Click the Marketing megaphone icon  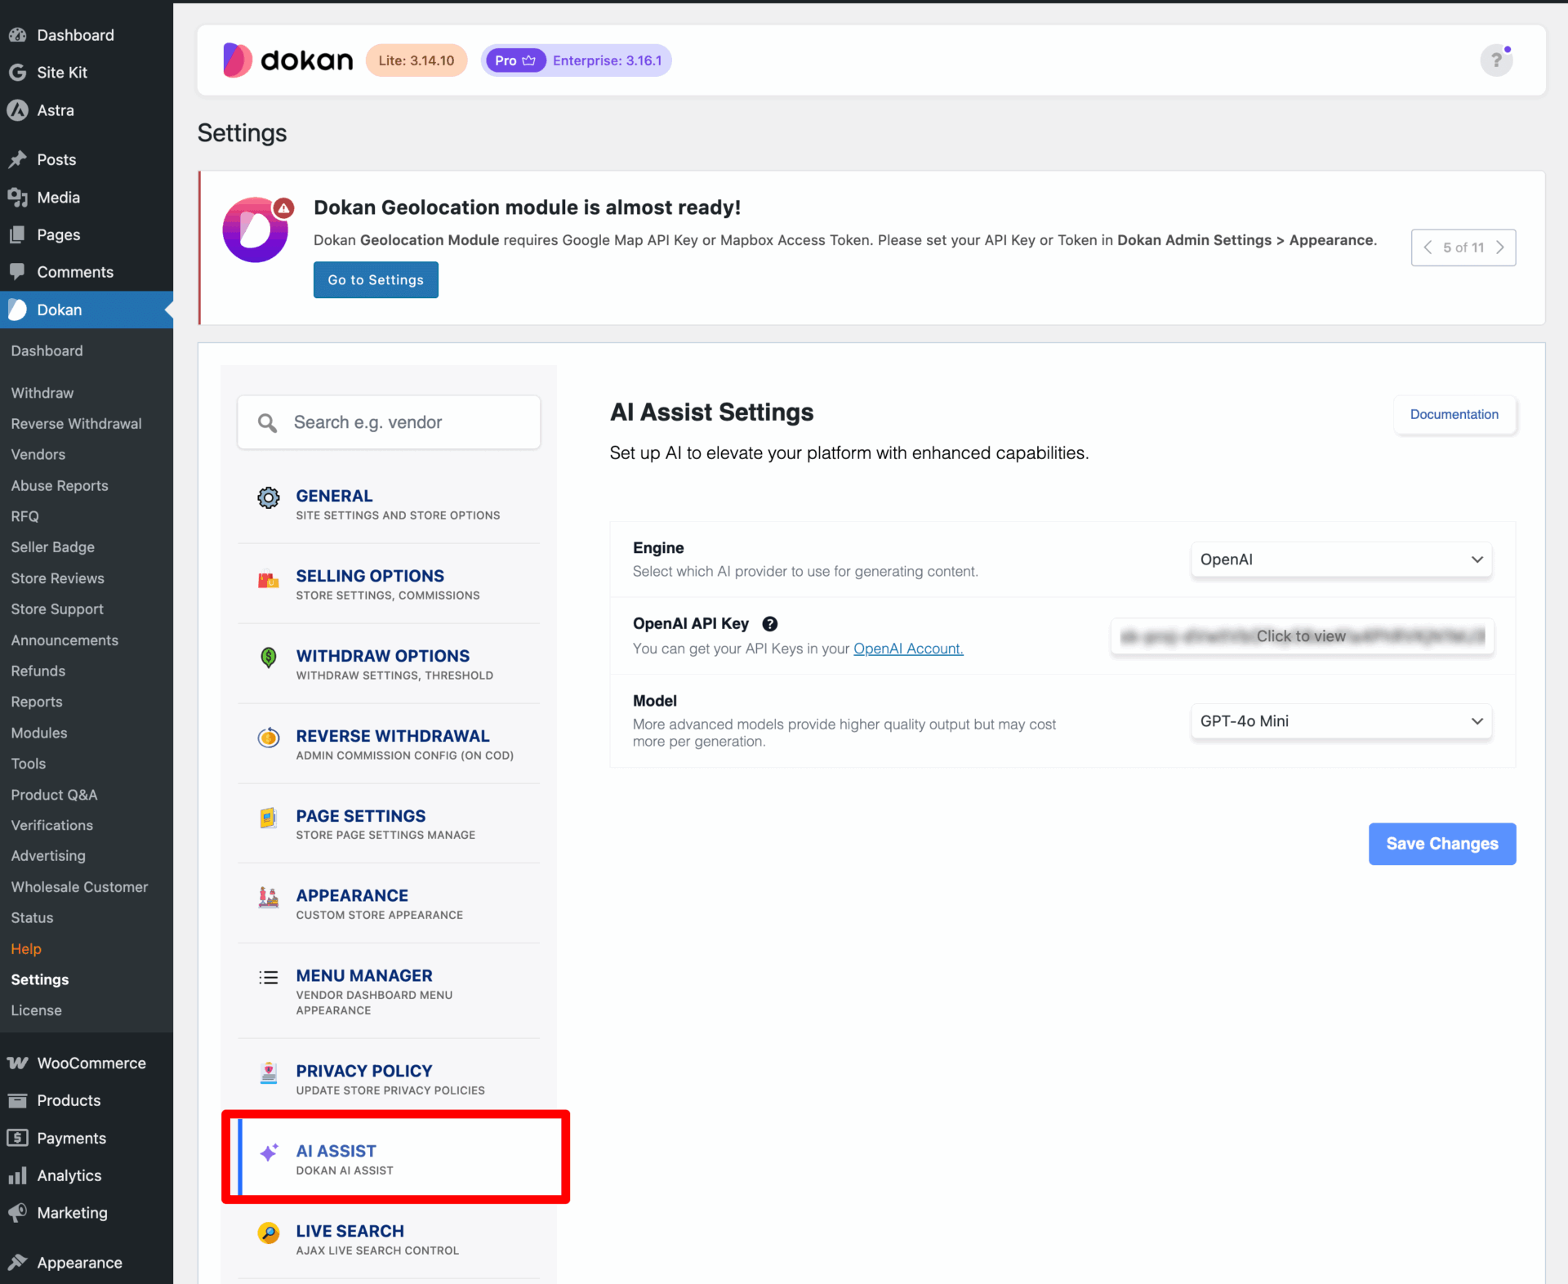tap(18, 1213)
